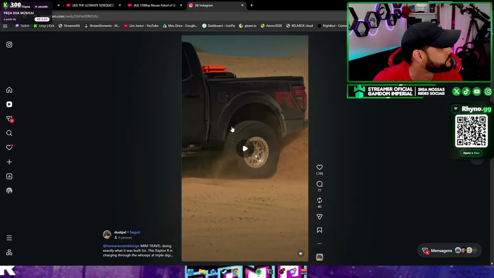The height and width of the screenshot is (278, 494).
Task: Open Voicemeeter from the taskbar
Action: click(304, 272)
